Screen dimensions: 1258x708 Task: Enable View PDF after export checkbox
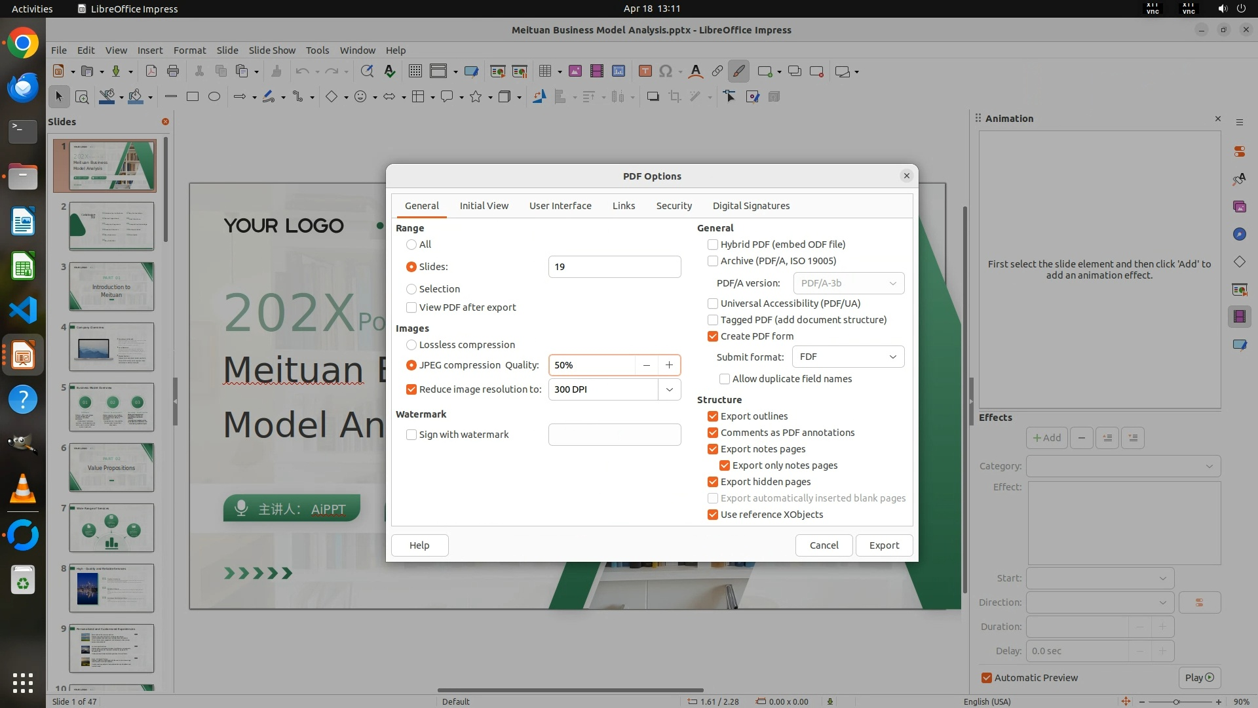[x=411, y=307]
